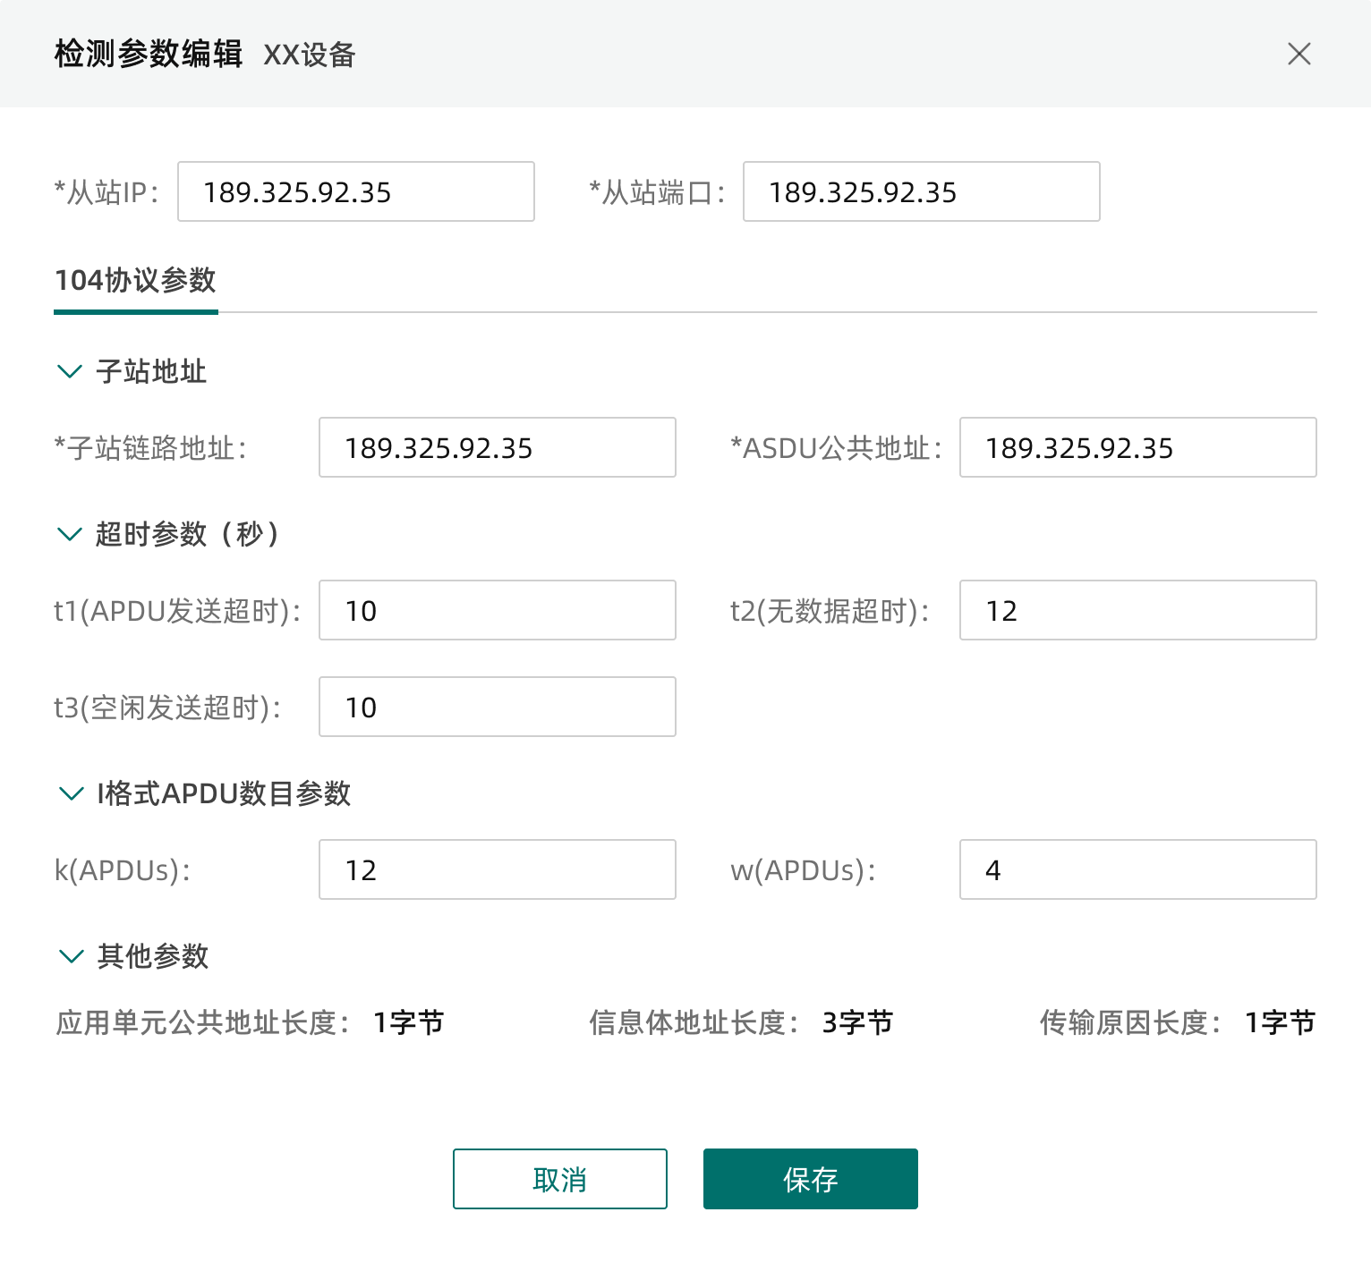
Task: Click the XX设备 title text
Action: 310,55
